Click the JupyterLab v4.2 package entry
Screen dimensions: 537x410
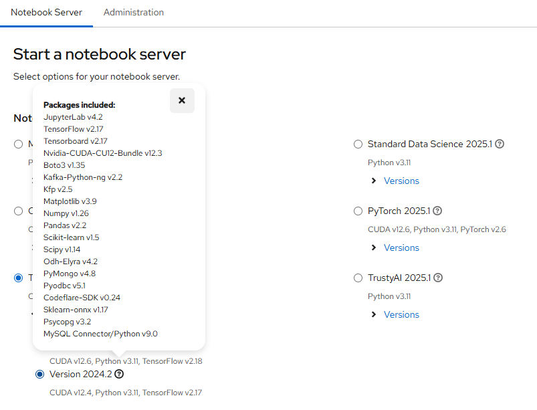point(73,117)
